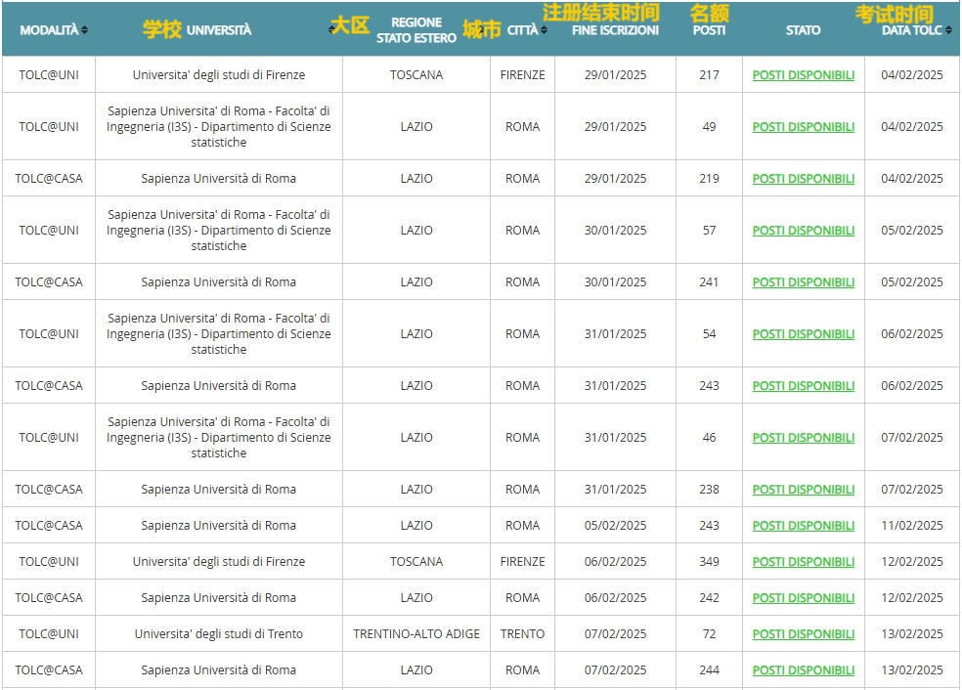
Task: Click the UNIVERSITÀ column header label
Action: pyautogui.click(x=219, y=30)
